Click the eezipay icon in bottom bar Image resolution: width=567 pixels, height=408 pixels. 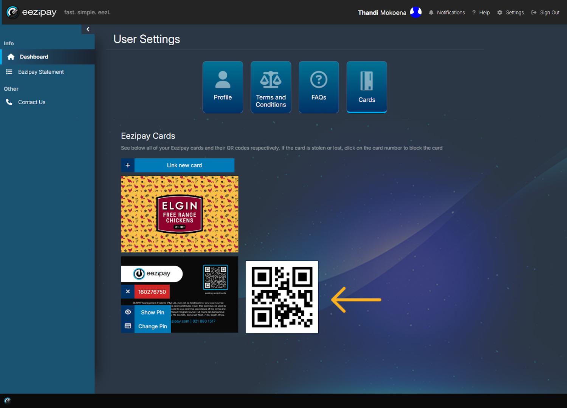click(8, 400)
